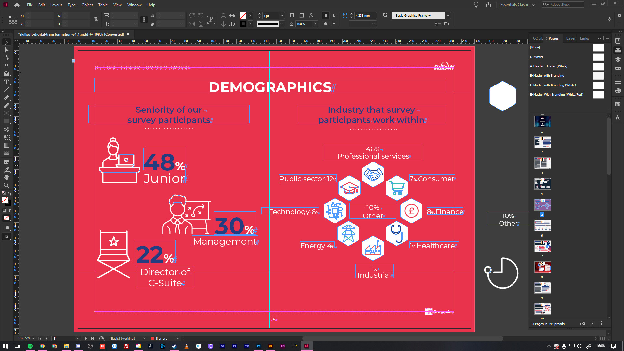The height and width of the screenshot is (351, 624).
Task: Select page 7 thumbnail
Action: tap(542, 246)
